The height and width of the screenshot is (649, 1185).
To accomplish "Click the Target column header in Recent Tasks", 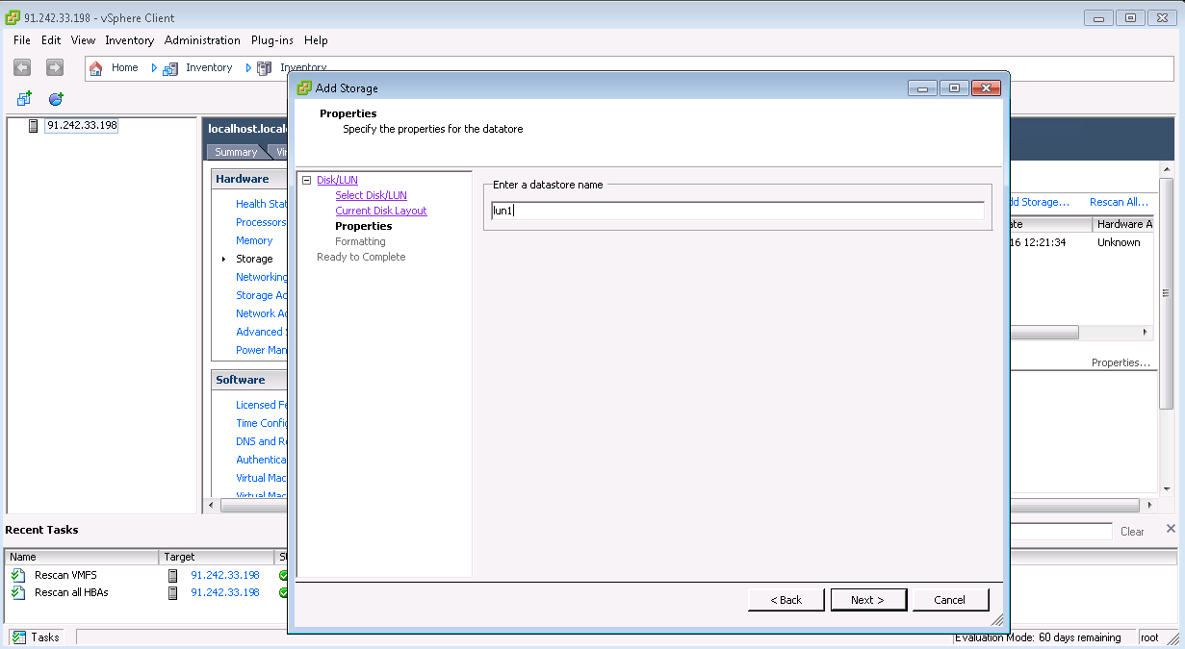I will point(219,557).
